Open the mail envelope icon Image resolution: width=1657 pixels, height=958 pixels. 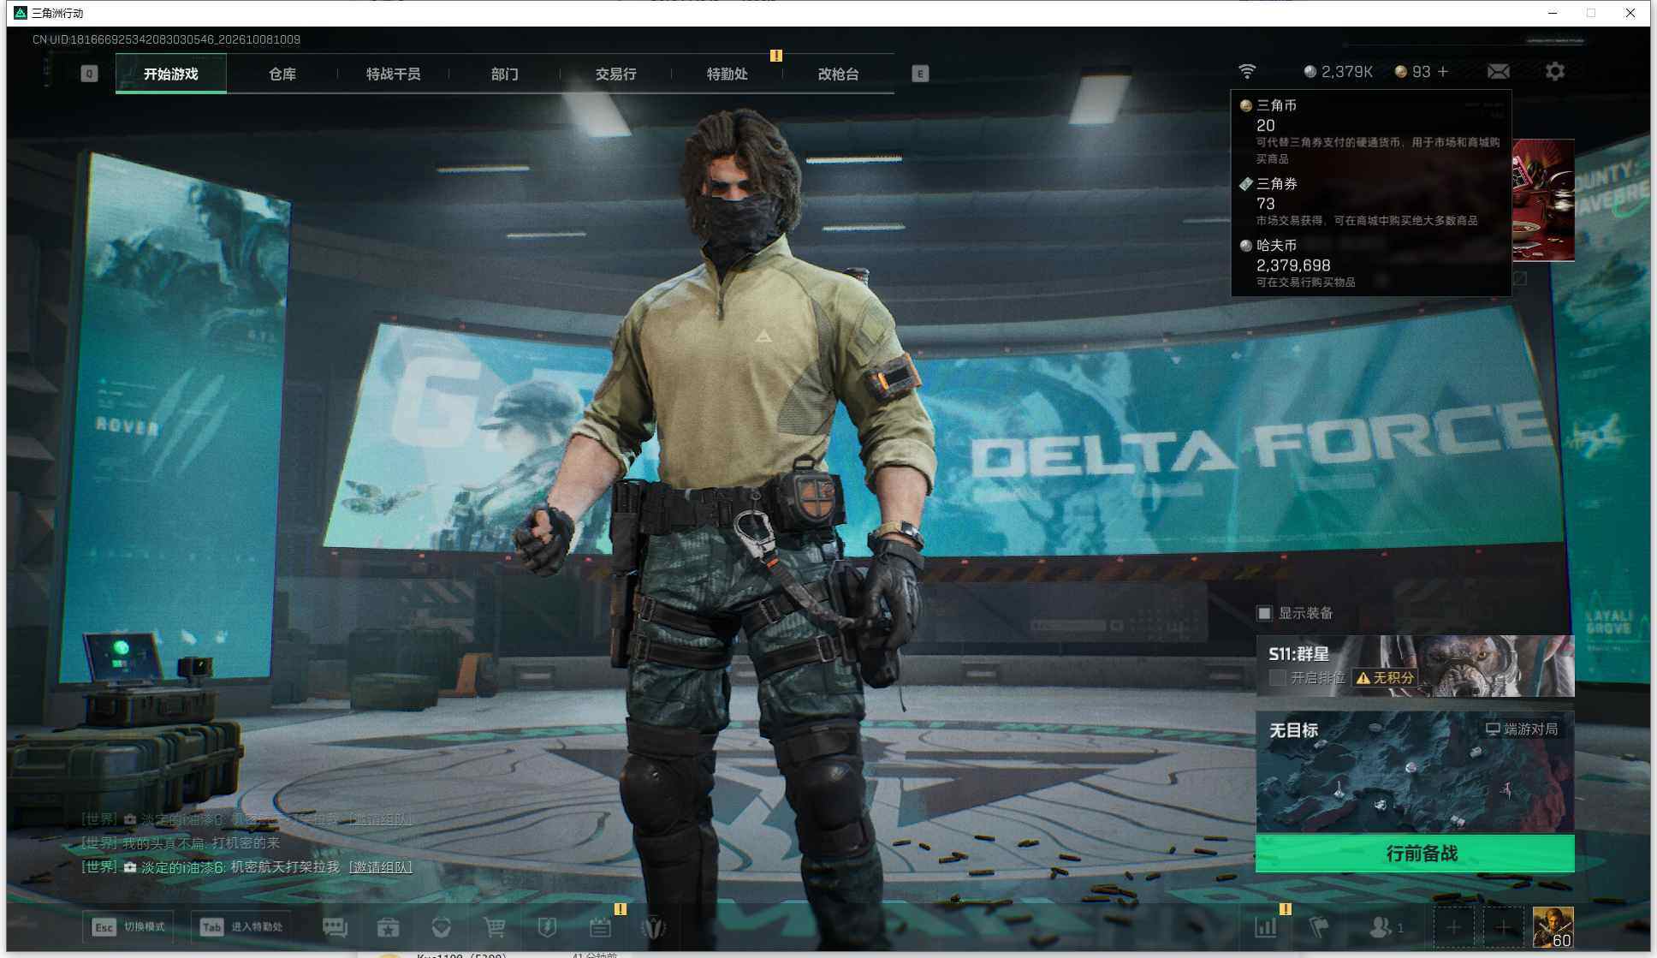pos(1499,72)
